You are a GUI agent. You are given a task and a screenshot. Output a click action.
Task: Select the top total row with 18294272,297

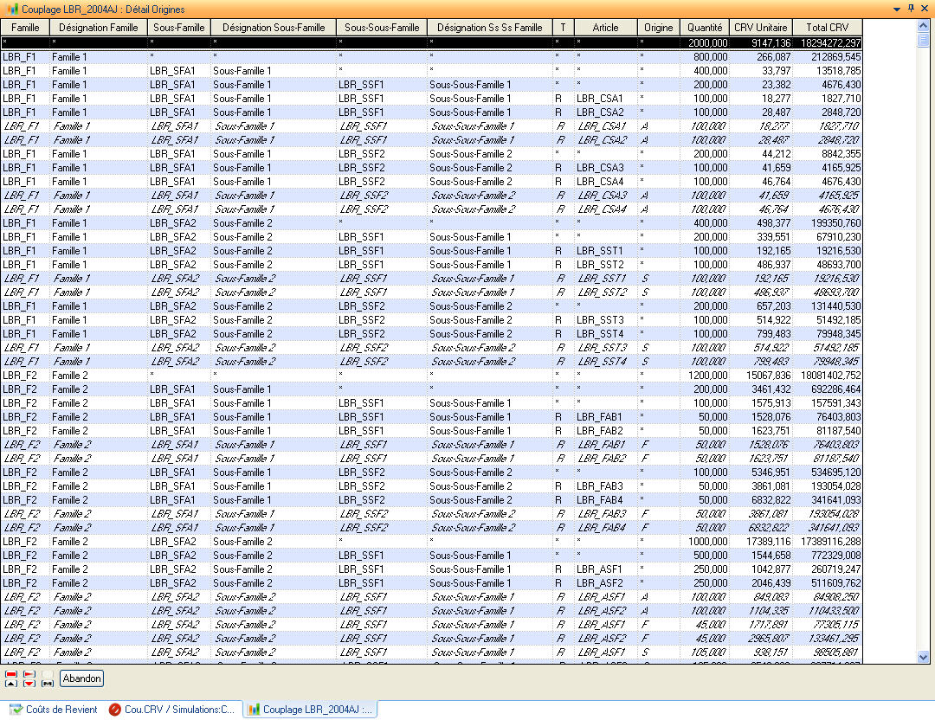pyautogui.click(x=431, y=42)
